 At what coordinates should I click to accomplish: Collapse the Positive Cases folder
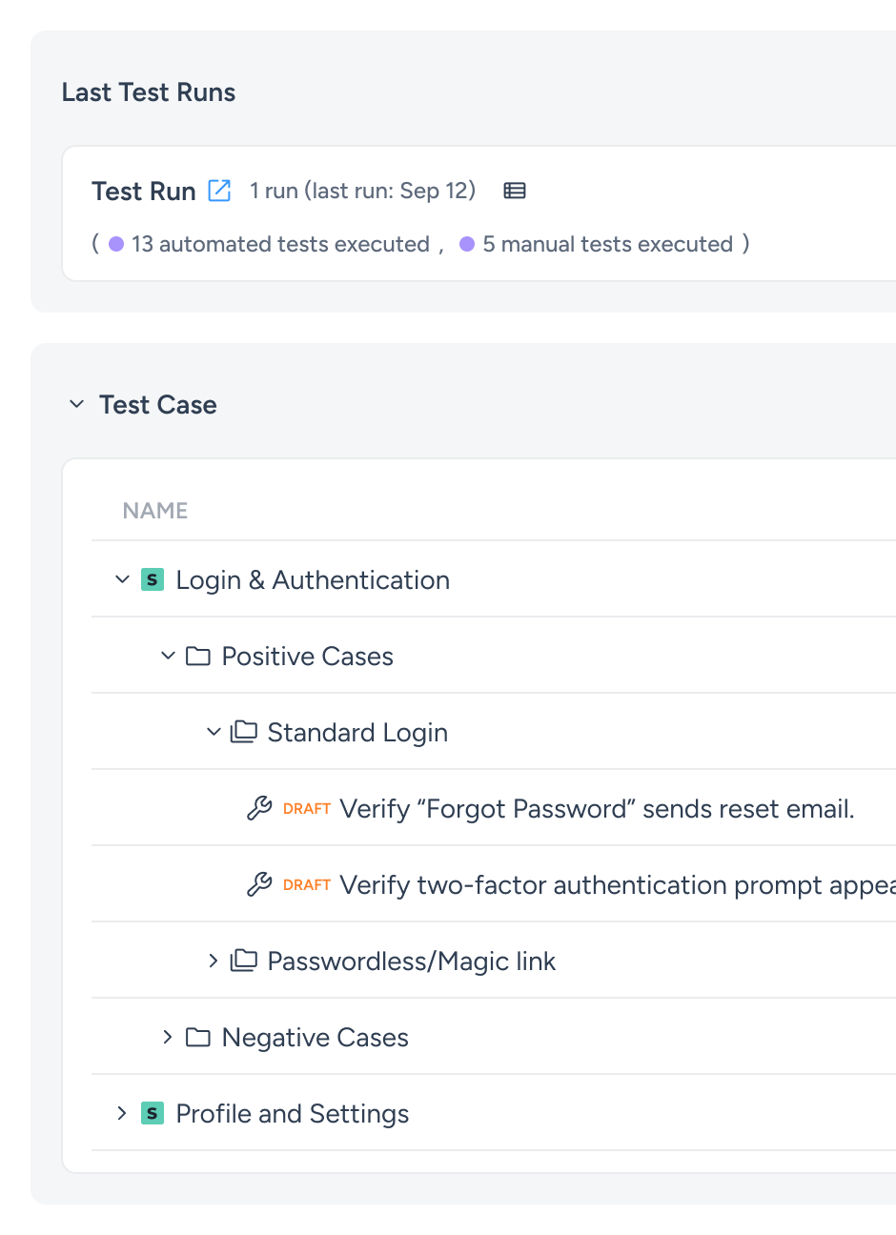pos(168,656)
